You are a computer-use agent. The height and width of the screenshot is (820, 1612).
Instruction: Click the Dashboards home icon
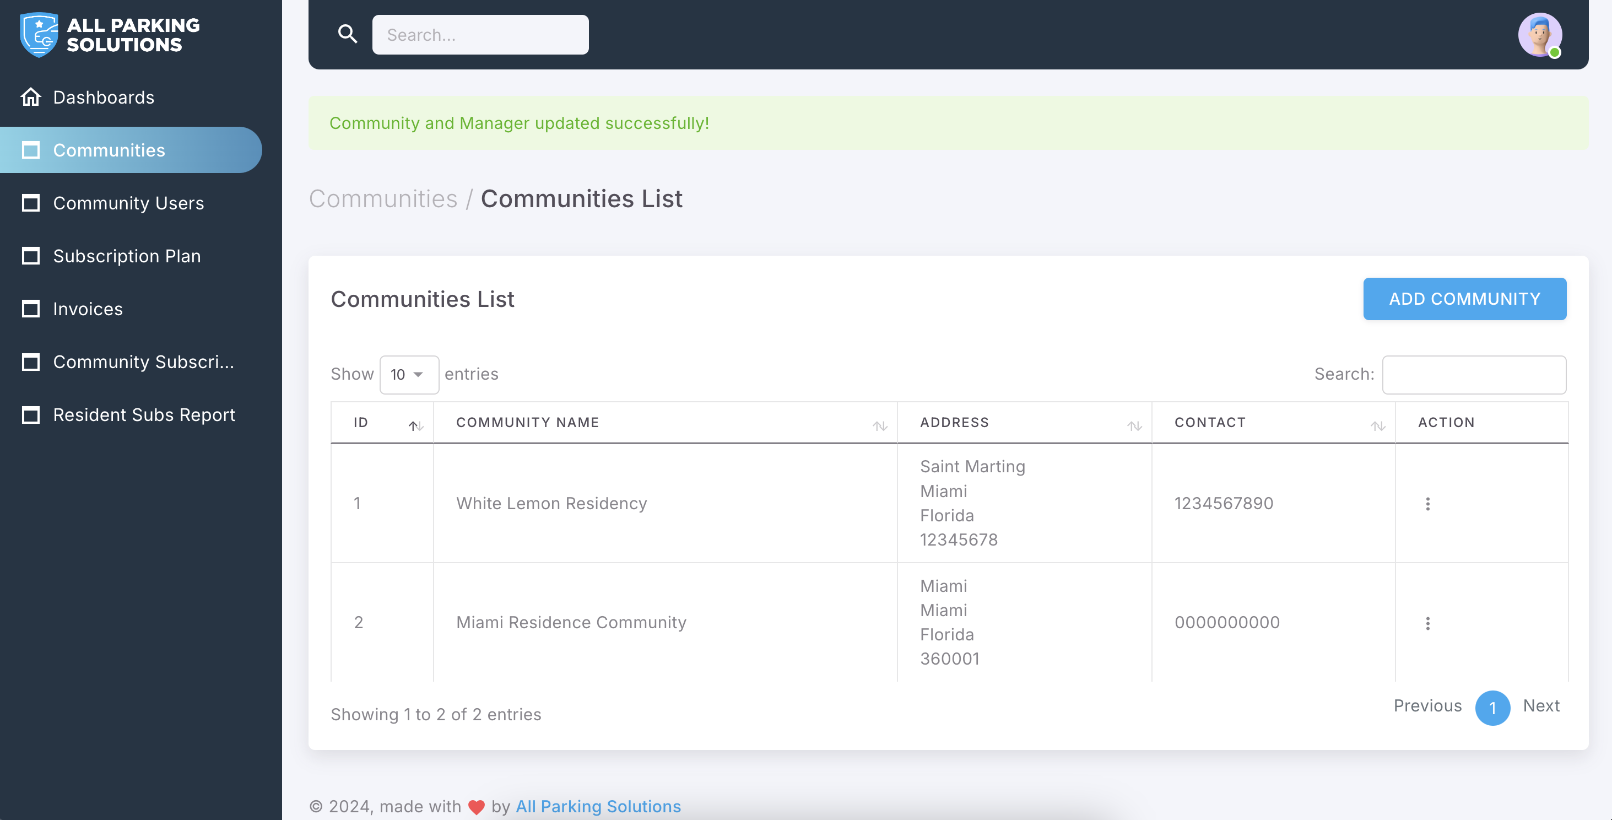click(x=30, y=98)
